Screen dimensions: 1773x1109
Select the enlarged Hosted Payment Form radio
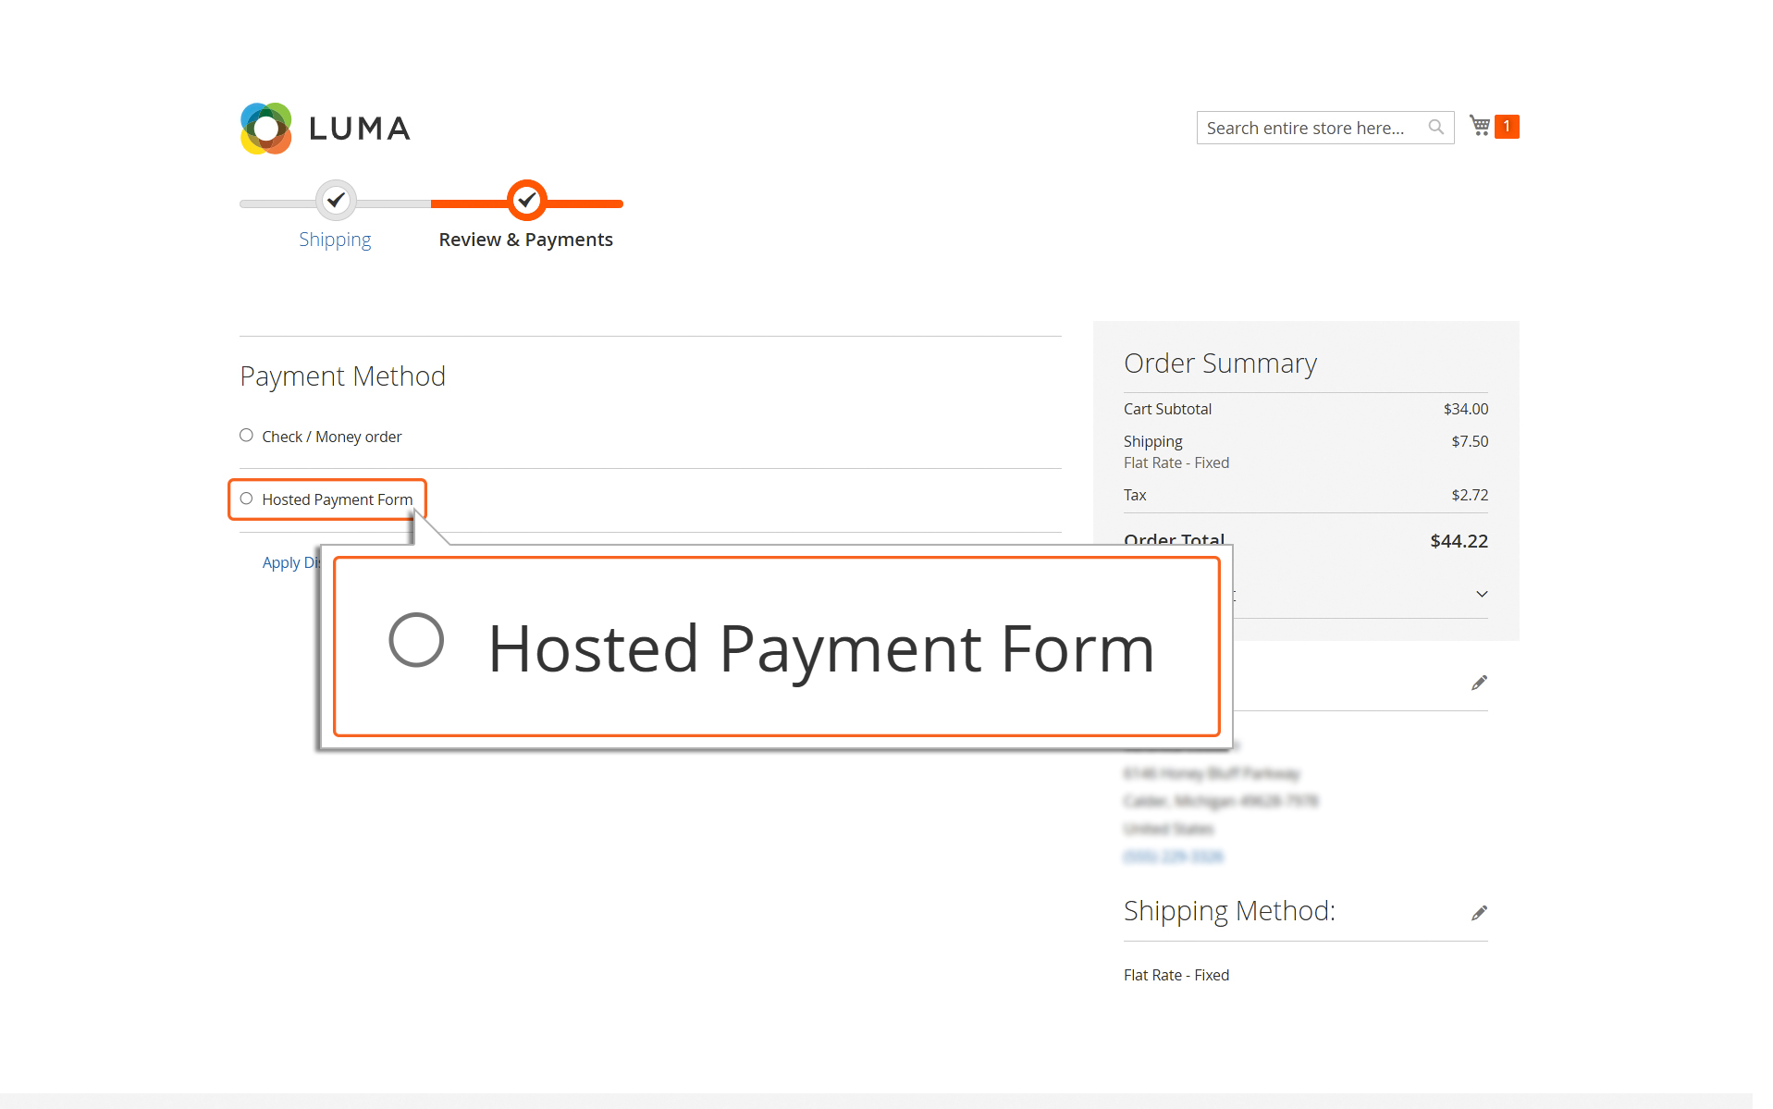coord(416,640)
